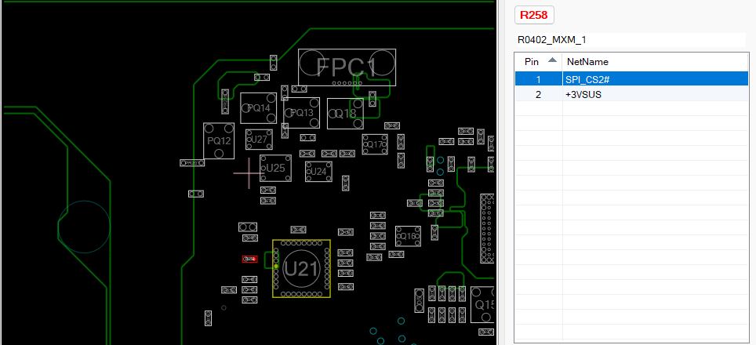
Task: Sort the table by the Pin column header
Action: pos(539,62)
